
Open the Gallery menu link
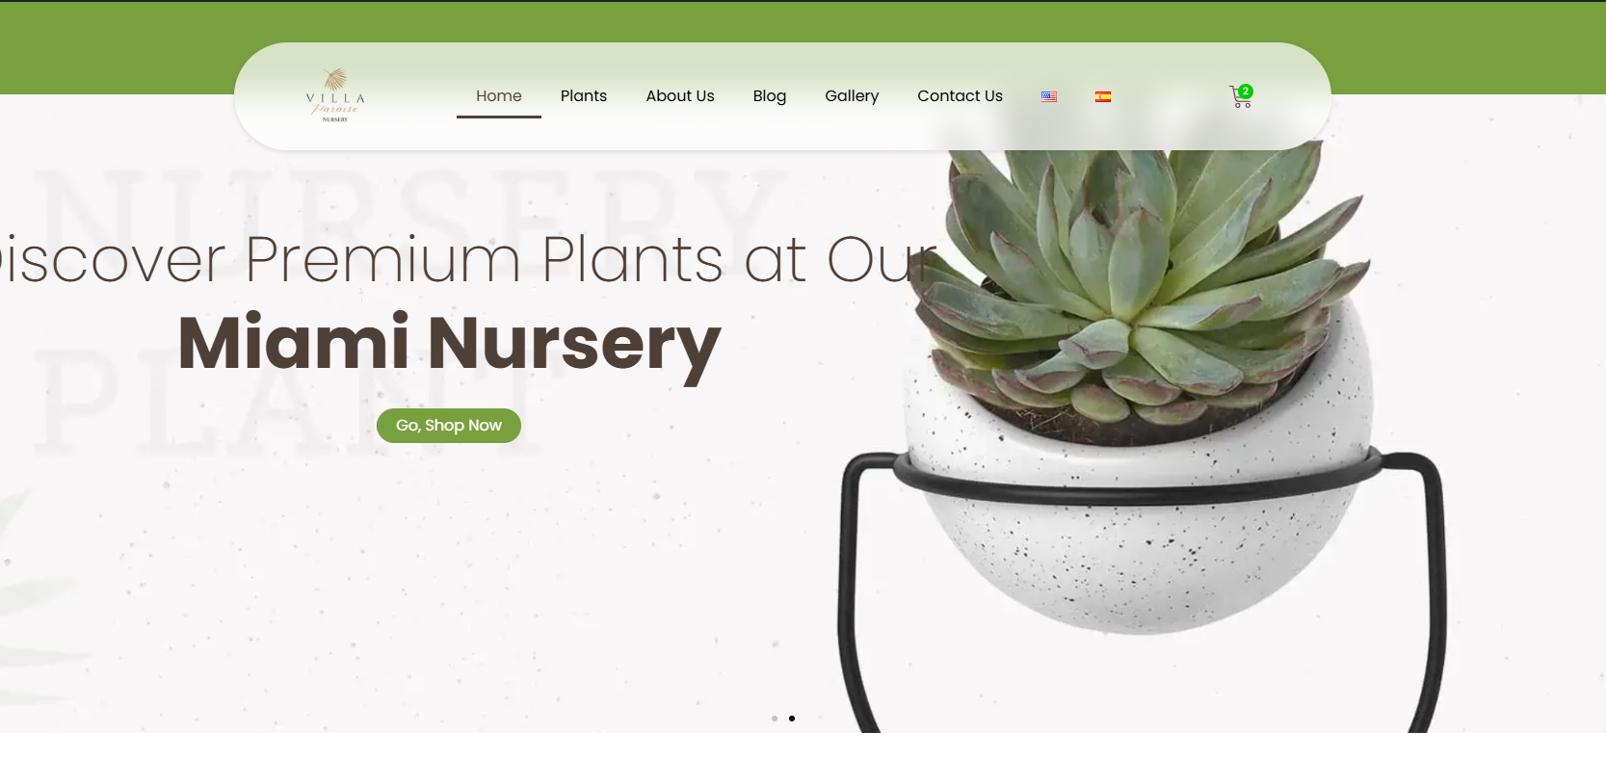coord(852,96)
